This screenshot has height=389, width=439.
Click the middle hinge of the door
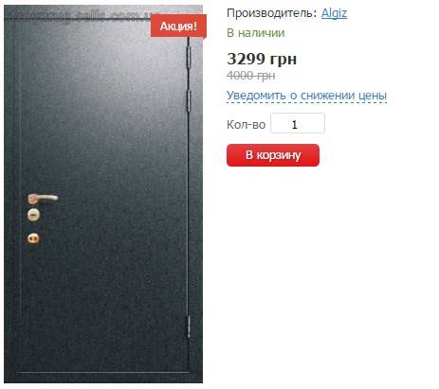tap(189, 100)
